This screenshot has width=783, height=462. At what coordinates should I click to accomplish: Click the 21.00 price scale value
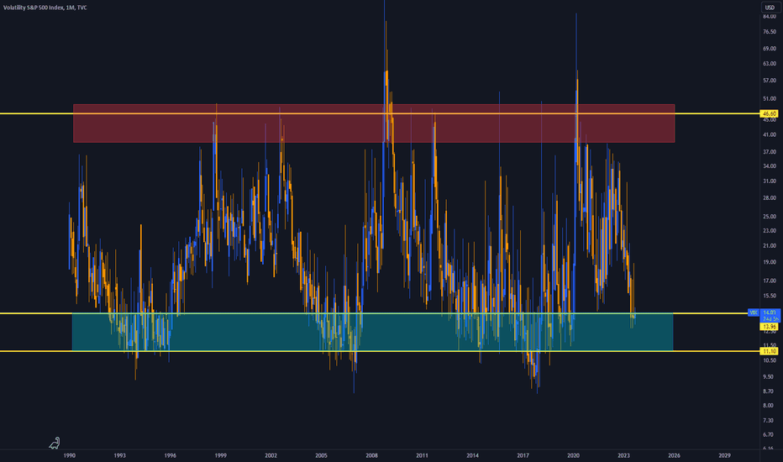coord(770,245)
